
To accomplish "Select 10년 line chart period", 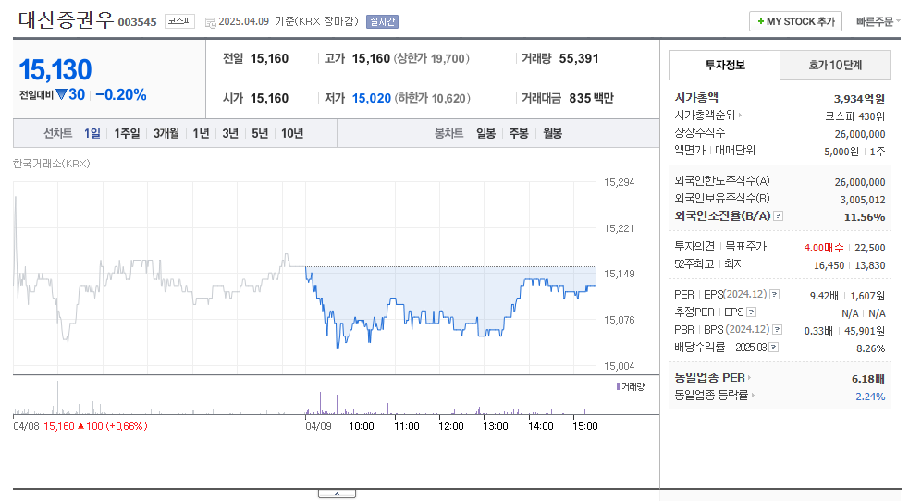I will (292, 133).
